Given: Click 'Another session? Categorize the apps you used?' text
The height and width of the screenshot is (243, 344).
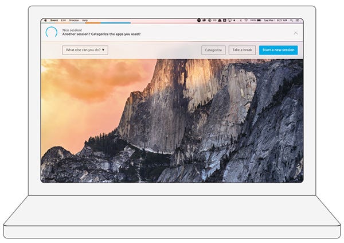Looking at the screenshot, I should coord(101,34).
